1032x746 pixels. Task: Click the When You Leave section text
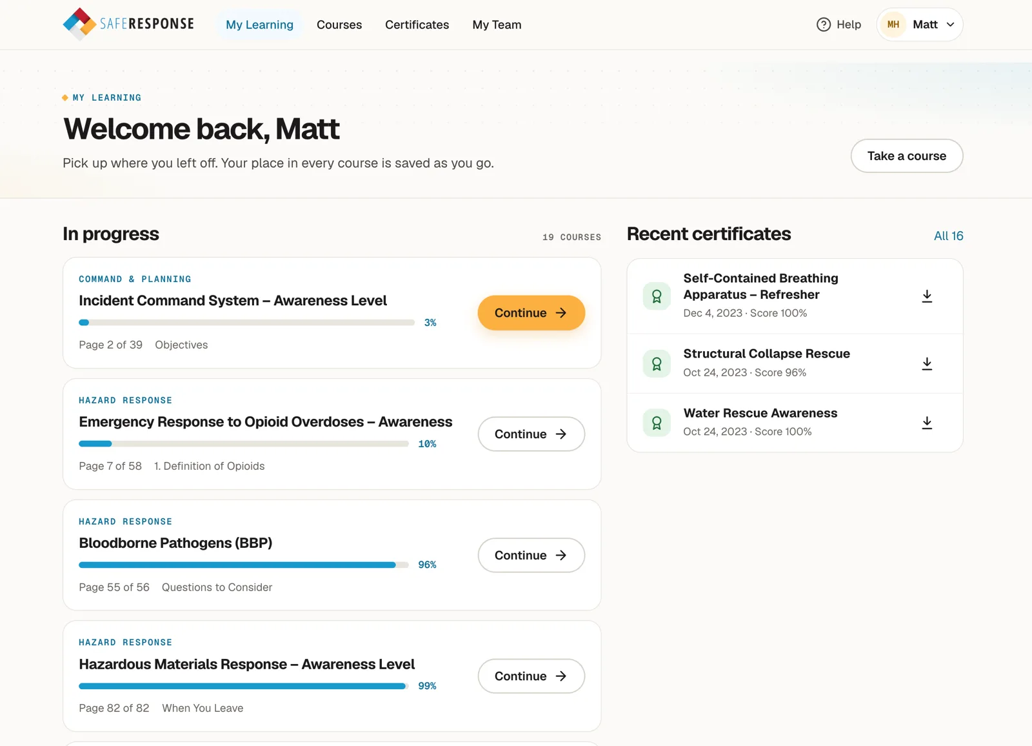(x=203, y=708)
